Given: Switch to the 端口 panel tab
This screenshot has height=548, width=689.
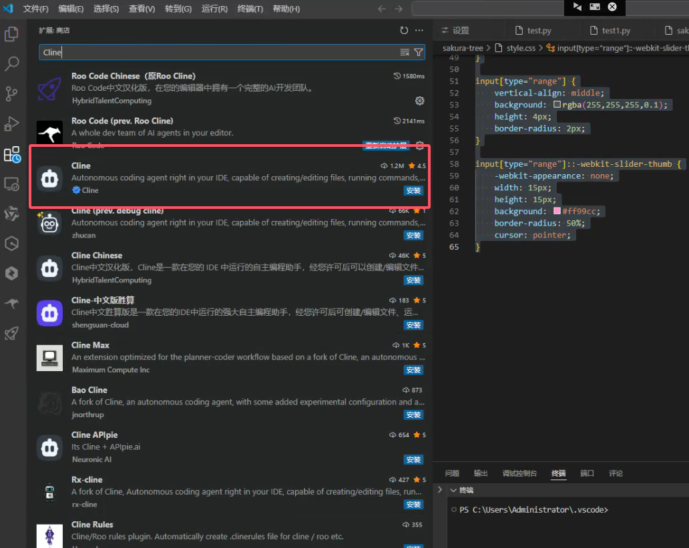Looking at the screenshot, I should [x=587, y=473].
